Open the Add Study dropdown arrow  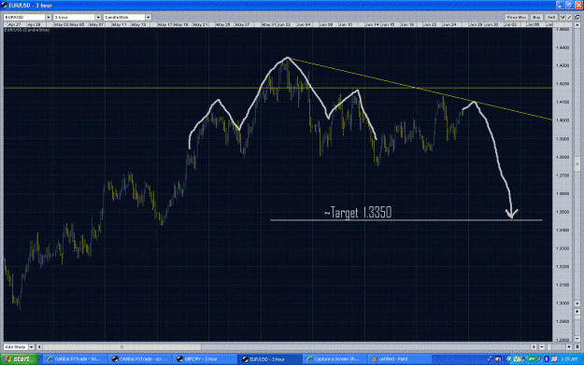click(x=32, y=346)
